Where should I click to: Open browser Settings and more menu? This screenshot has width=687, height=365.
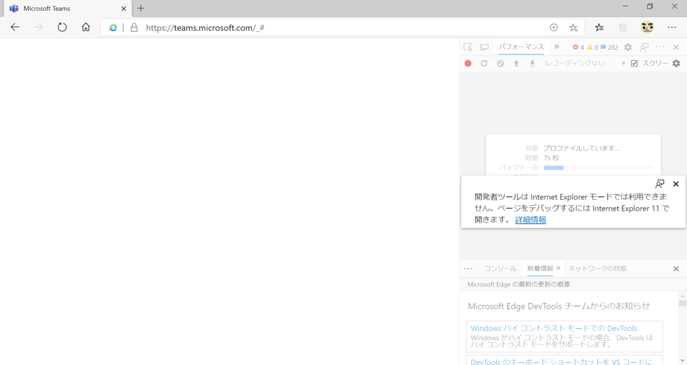[672, 27]
